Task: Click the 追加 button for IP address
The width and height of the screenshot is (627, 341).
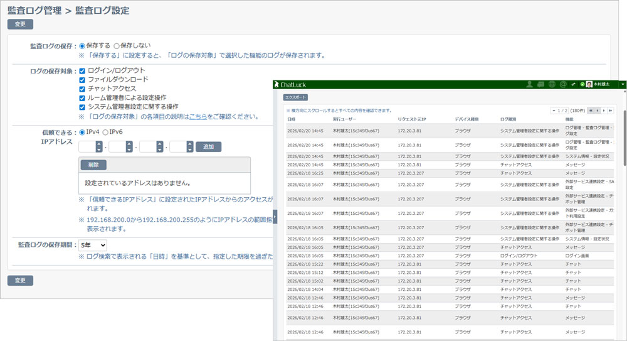Action: pos(208,147)
